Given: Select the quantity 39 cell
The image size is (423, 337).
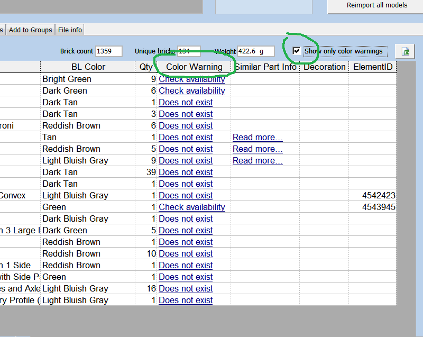Looking at the screenshot, I should coord(146,172).
